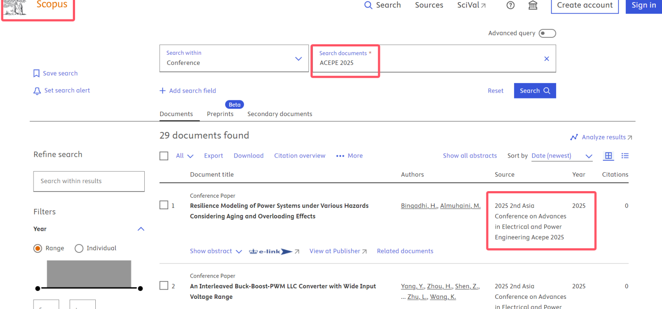The height and width of the screenshot is (309, 662).
Task: Open author Zhu, L. profile
Action: point(417,297)
